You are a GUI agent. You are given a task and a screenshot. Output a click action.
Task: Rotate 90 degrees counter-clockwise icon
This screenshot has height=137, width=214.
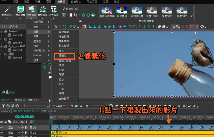[88, 15]
